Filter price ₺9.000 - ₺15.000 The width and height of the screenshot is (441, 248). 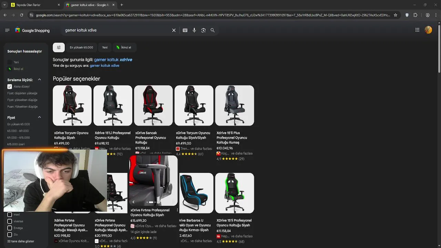(x=19, y=138)
